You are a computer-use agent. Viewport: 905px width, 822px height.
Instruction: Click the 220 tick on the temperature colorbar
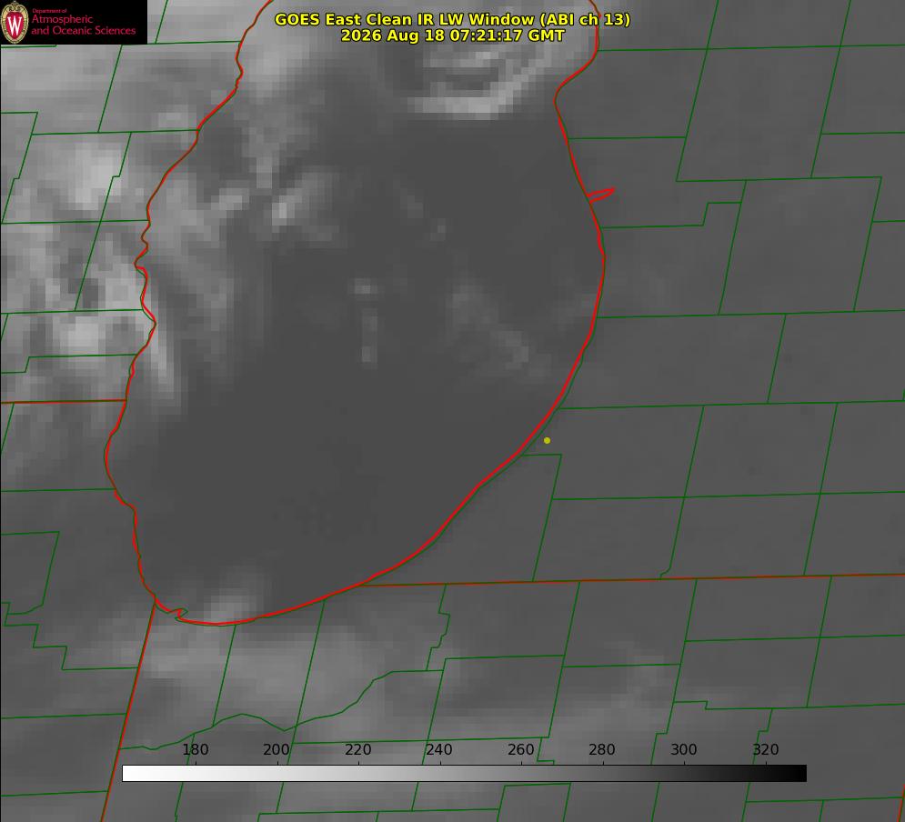pos(357,749)
